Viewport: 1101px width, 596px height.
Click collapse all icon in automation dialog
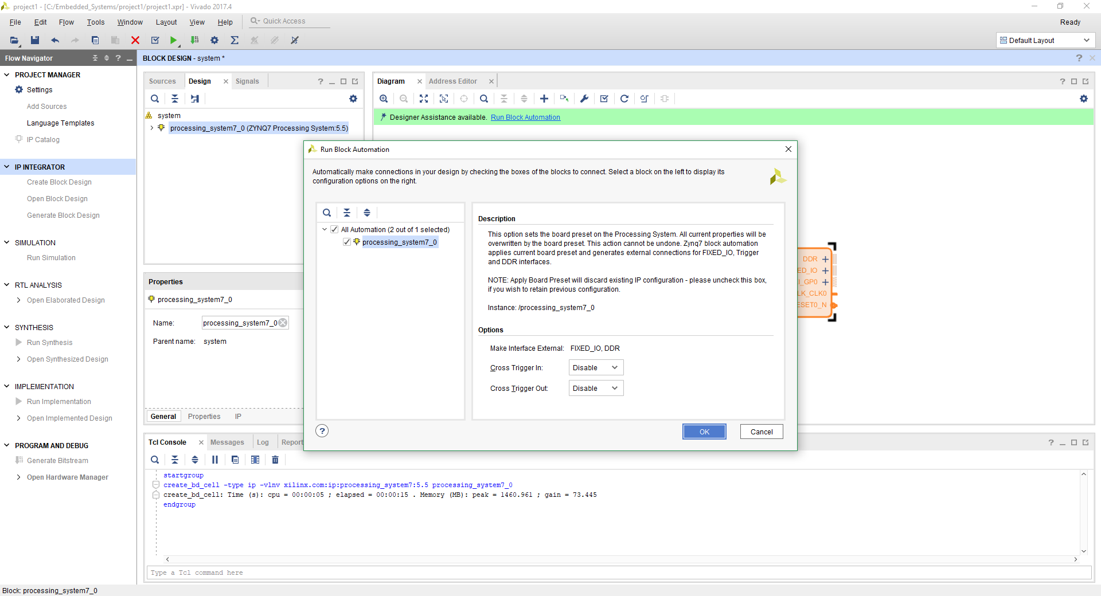coord(347,213)
